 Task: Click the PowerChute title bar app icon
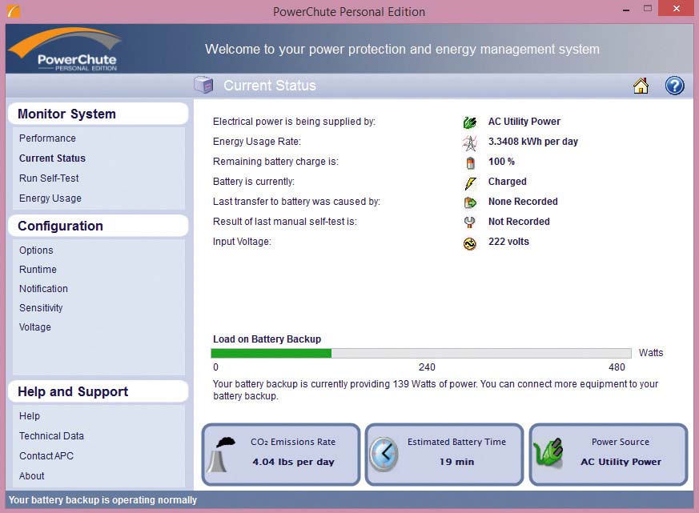pyautogui.click(x=14, y=10)
